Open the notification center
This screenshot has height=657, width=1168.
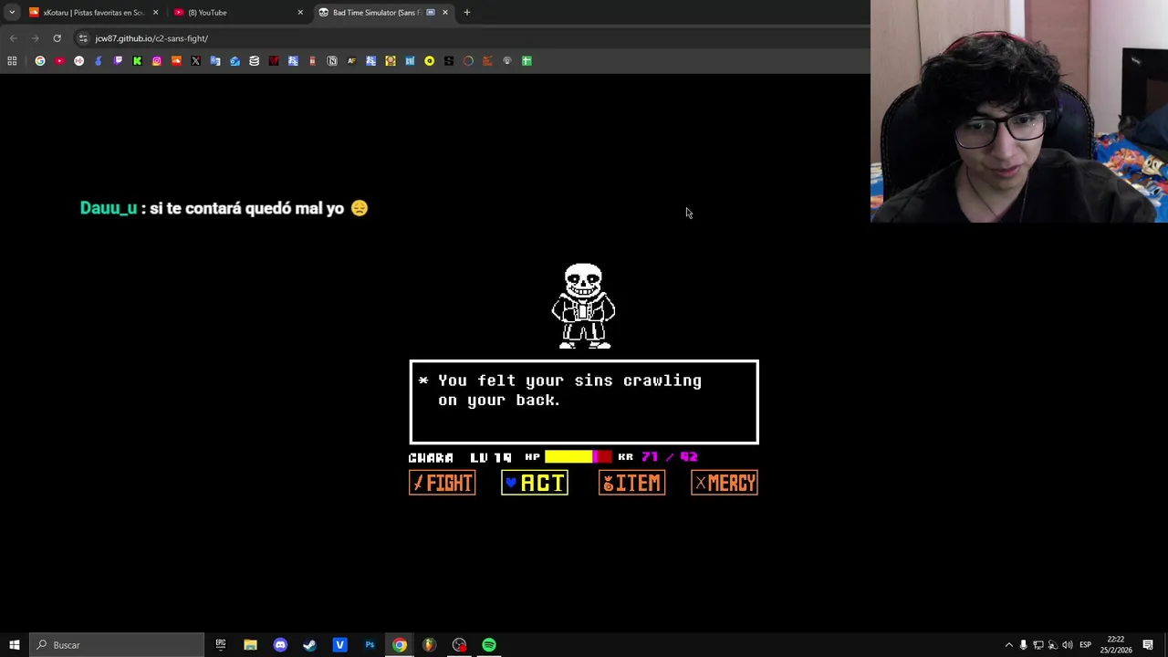(1148, 645)
